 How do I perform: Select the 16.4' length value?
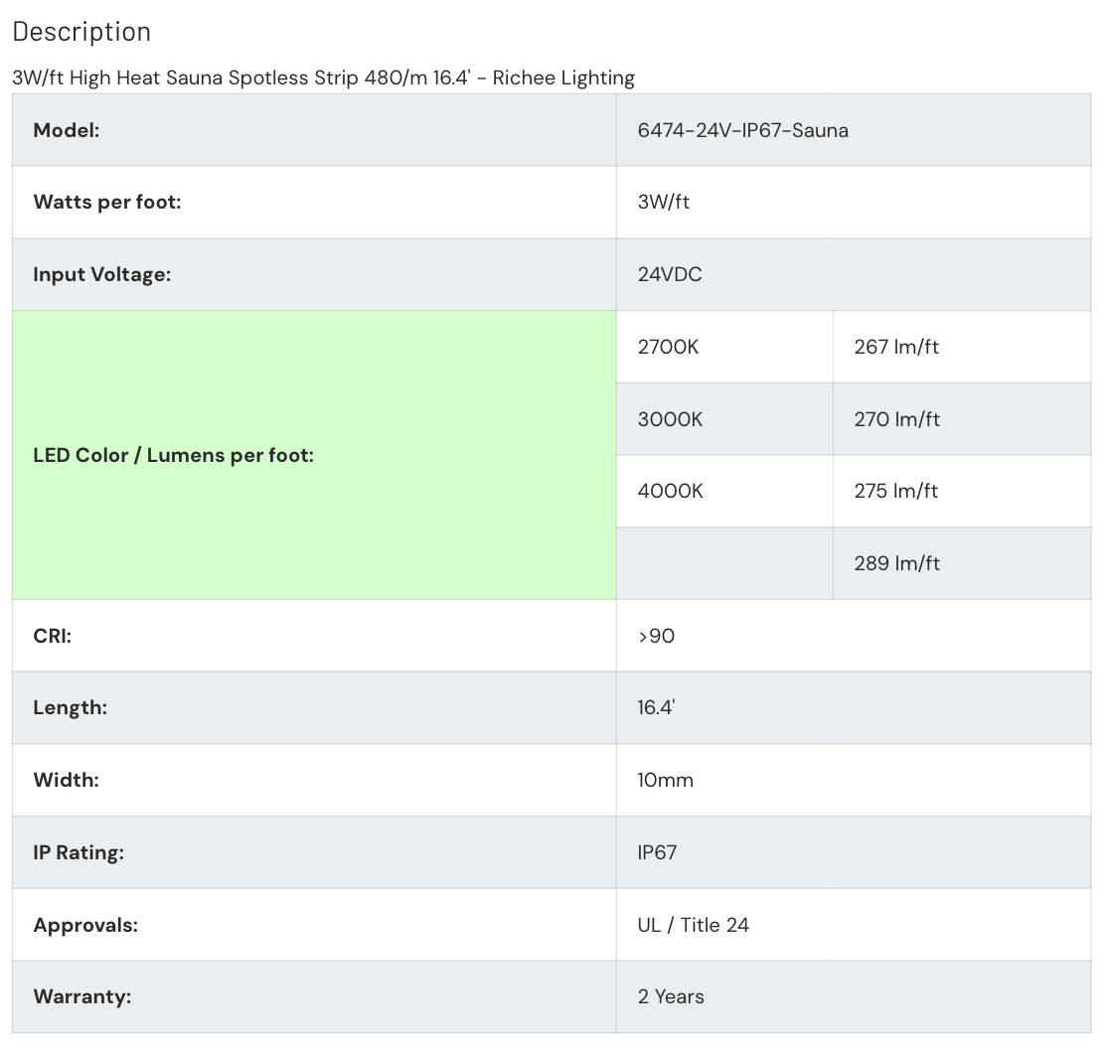[x=656, y=707]
